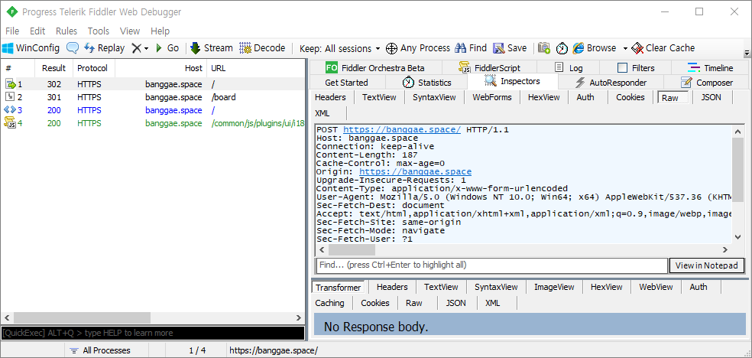Viewport: 752px width, 358px height.
Task: Sort by the URL column header
Action: (255, 68)
